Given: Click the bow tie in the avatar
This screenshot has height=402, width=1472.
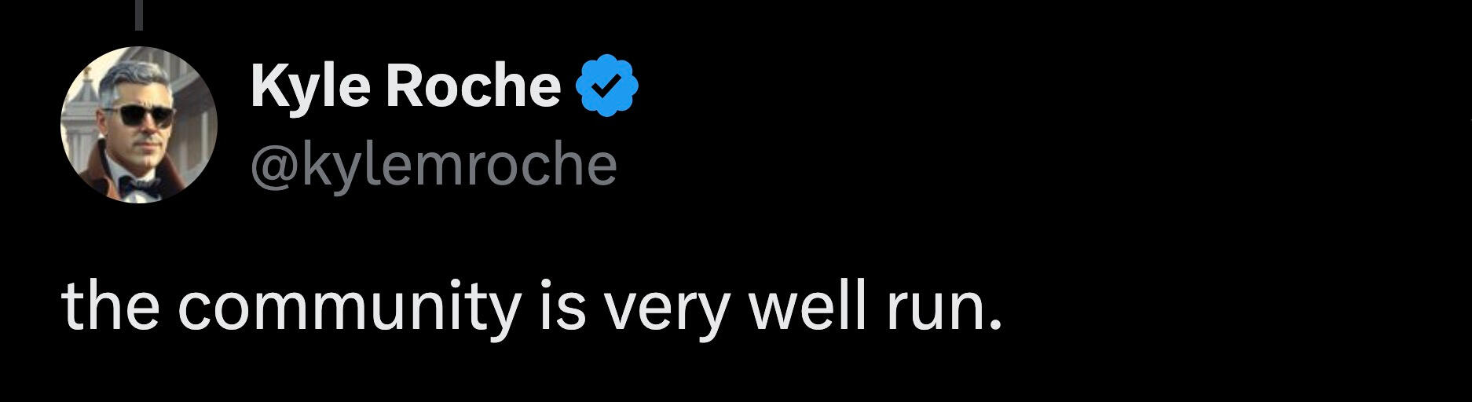Looking at the screenshot, I should click(x=138, y=186).
